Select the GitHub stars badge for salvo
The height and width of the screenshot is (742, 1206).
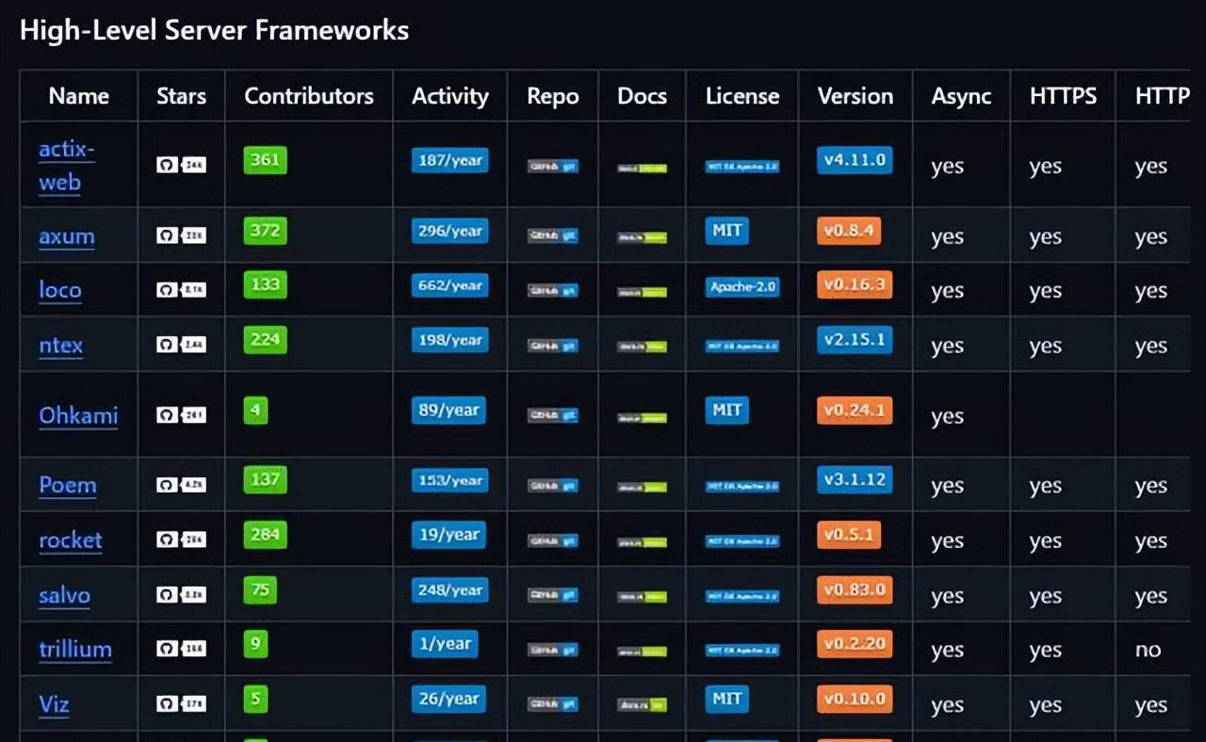(x=181, y=595)
